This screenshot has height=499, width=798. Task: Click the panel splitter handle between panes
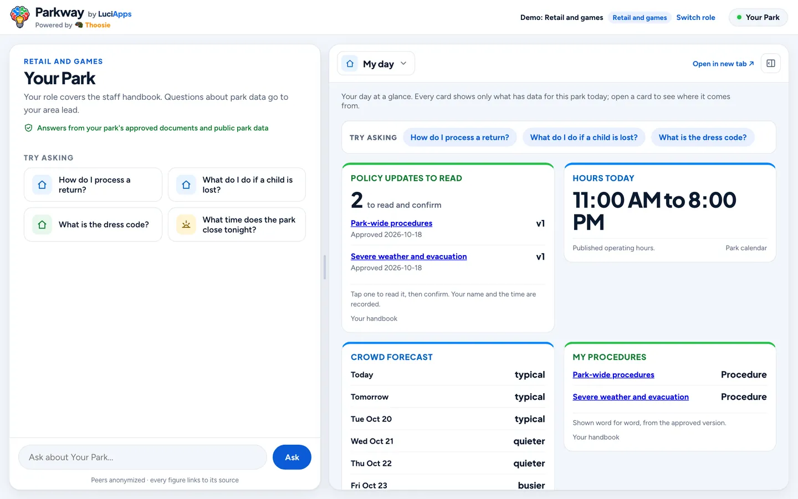325,267
